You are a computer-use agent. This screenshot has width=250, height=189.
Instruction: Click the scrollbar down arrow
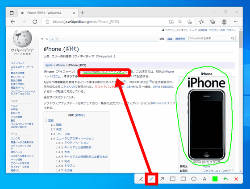point(241,171)
